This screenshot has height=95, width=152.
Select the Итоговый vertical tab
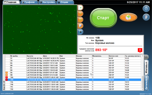(x=146, y=67)
